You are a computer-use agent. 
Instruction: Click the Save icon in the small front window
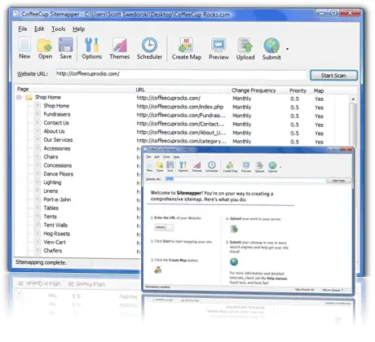coord(170,165)
